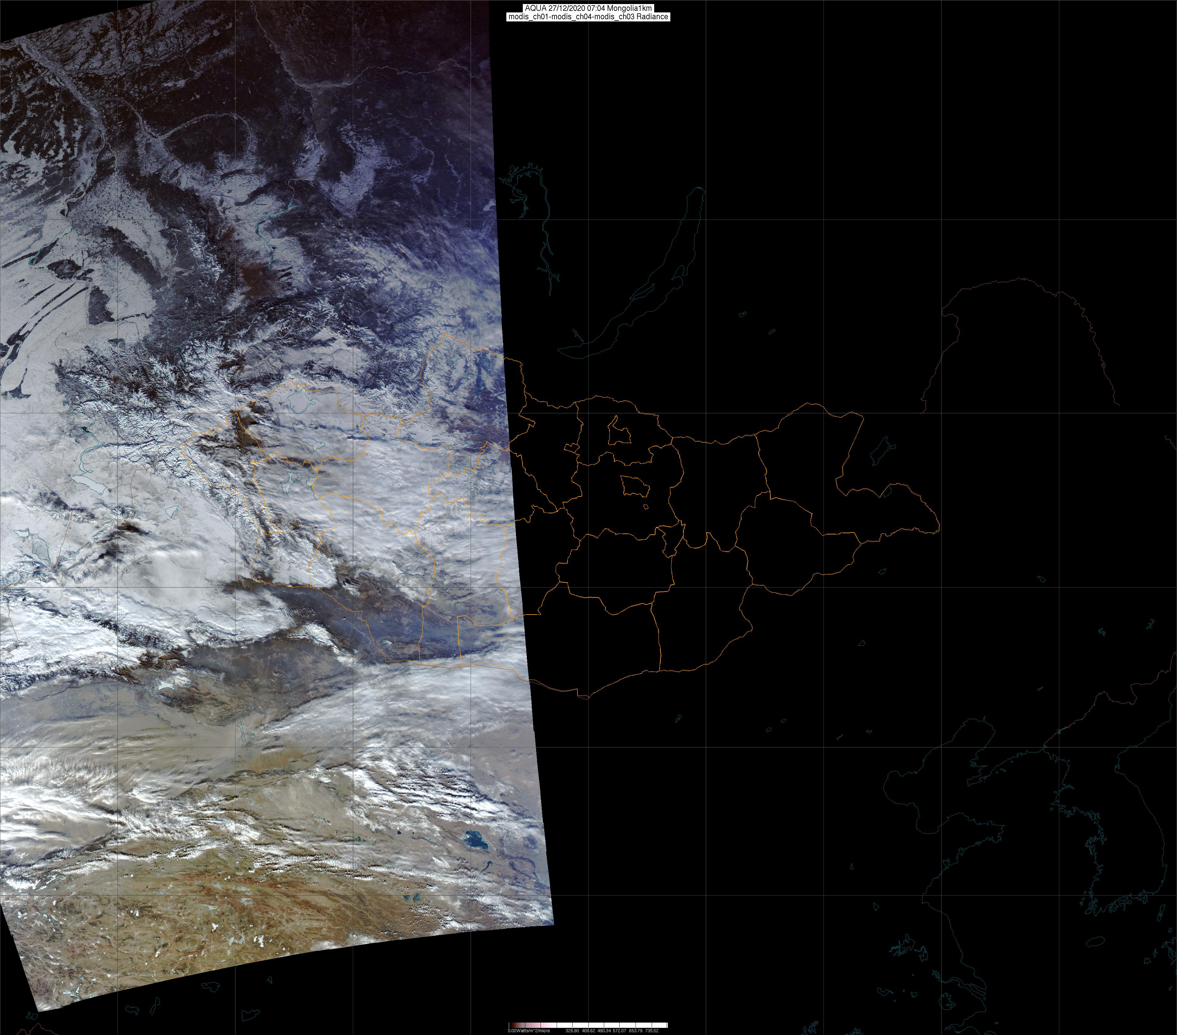1177x1035 pixels.
Task: Click the Ulaanbaatar enclave outline in central Mongolia
Action: (x=635, y=486)
